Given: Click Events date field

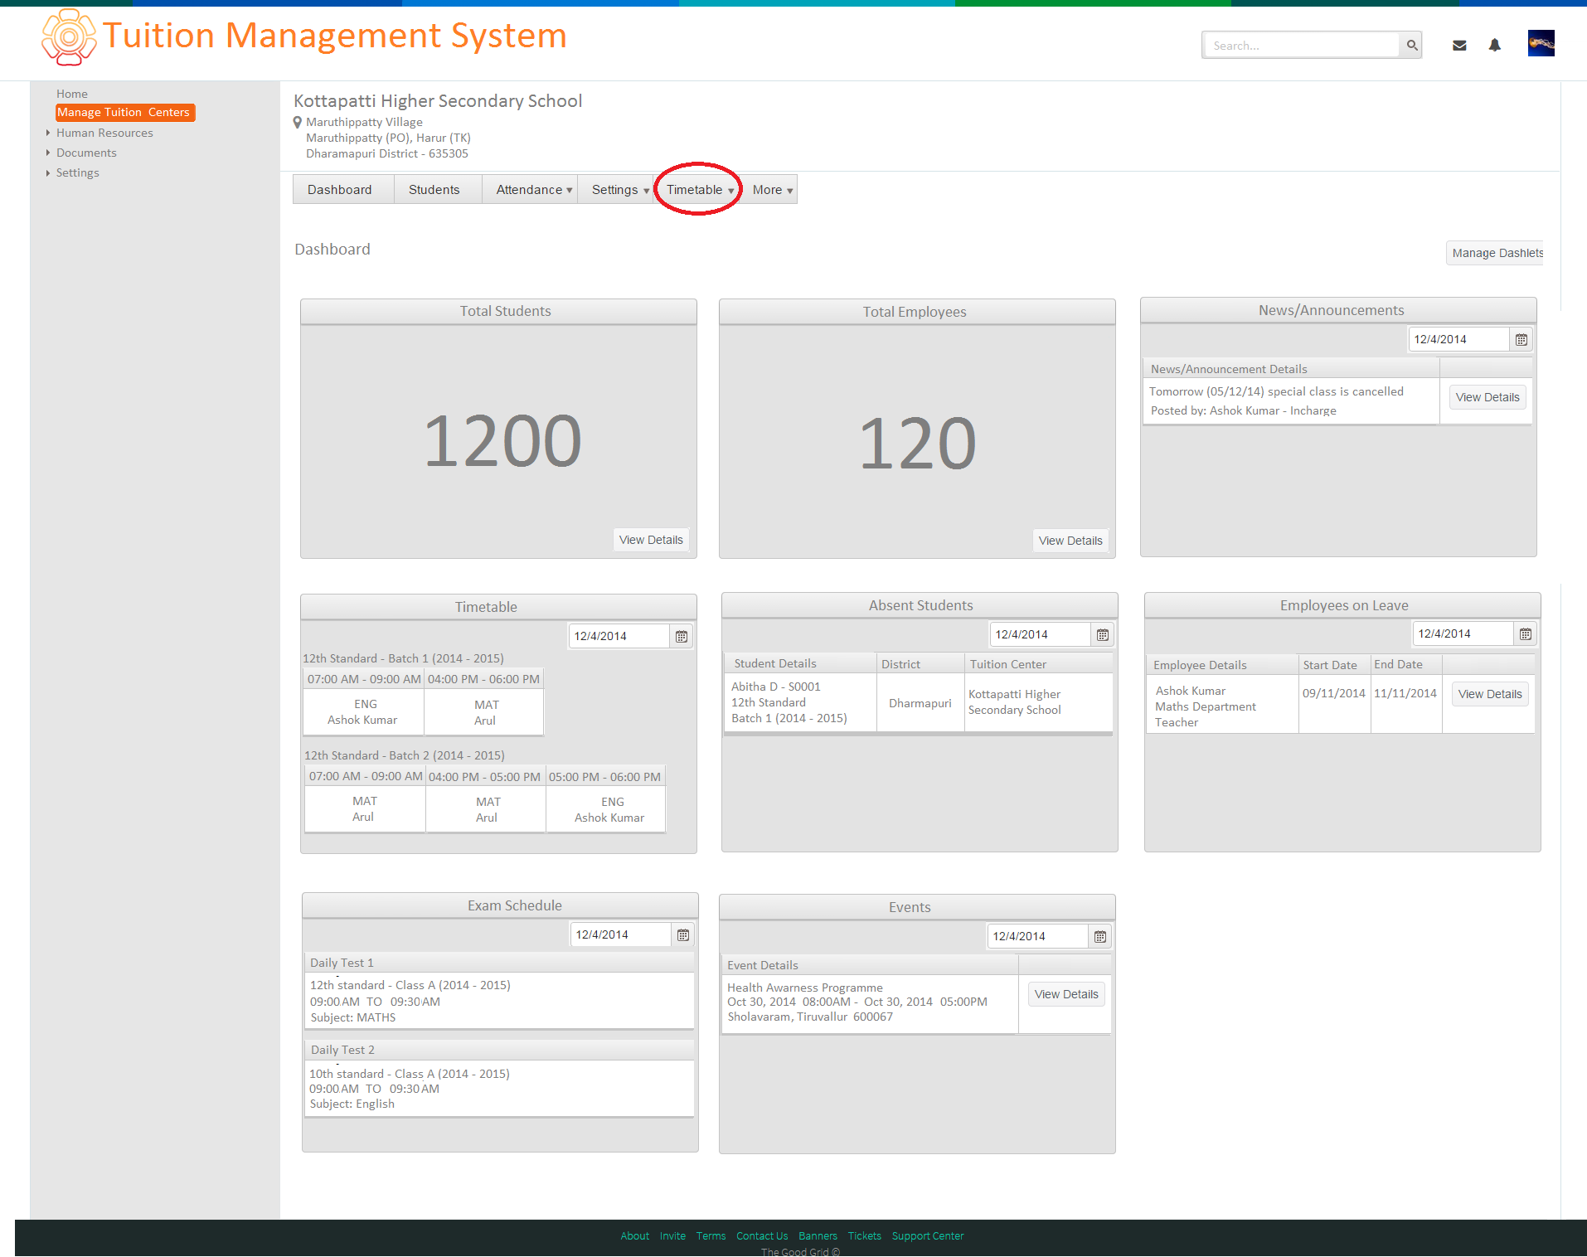Looking at the screenshot, I should pyautogui.click(x=1038, y=937).
